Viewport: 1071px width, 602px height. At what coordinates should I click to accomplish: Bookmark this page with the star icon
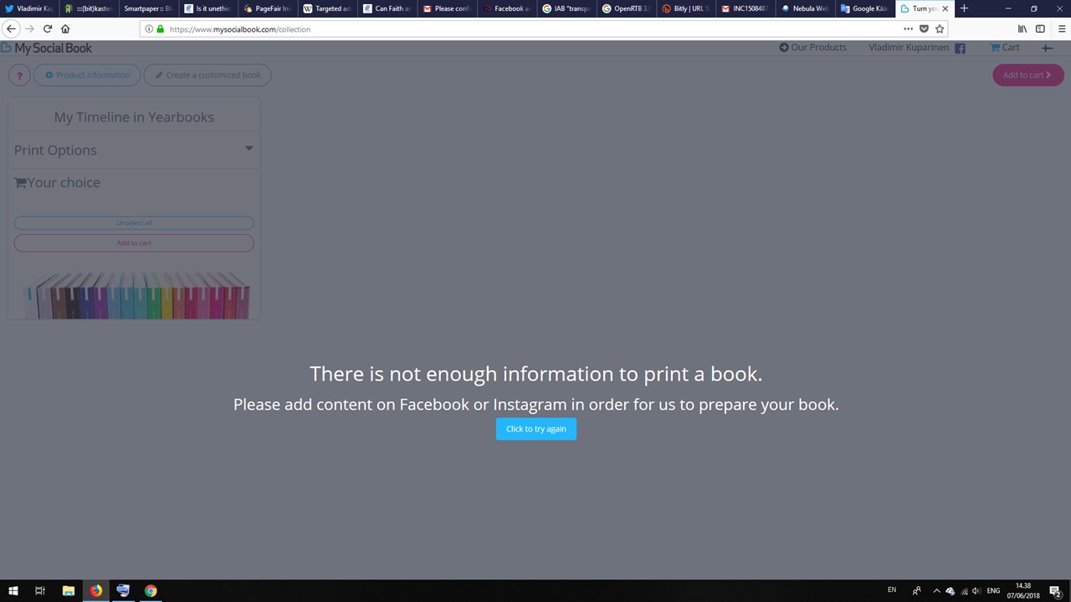coord(940,28)
